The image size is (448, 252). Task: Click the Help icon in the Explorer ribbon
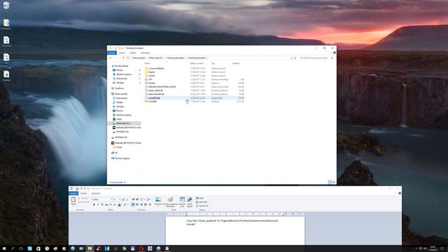point(335,53)
